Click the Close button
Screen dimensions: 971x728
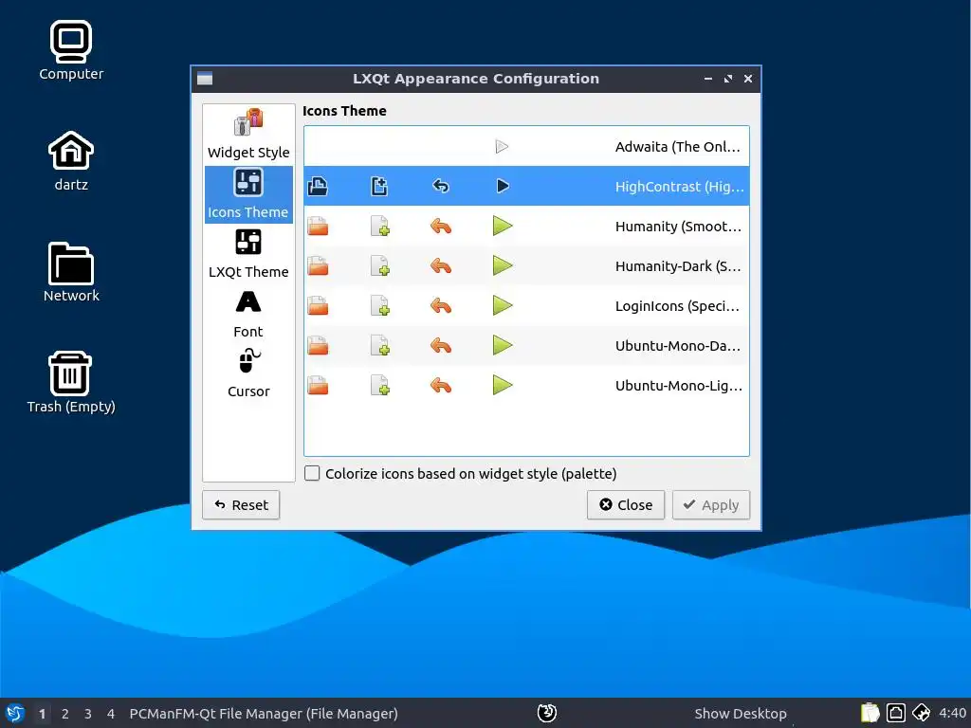(626, 505)
